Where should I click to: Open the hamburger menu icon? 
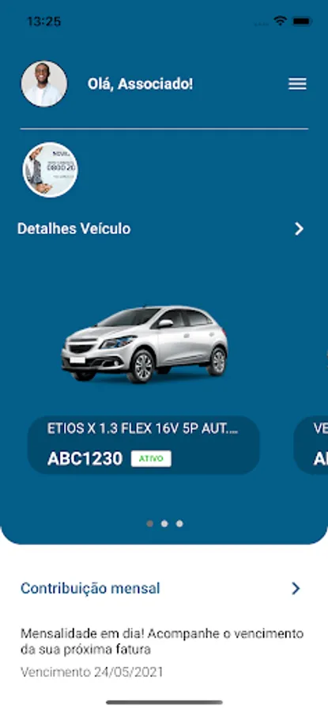[298, 84]
